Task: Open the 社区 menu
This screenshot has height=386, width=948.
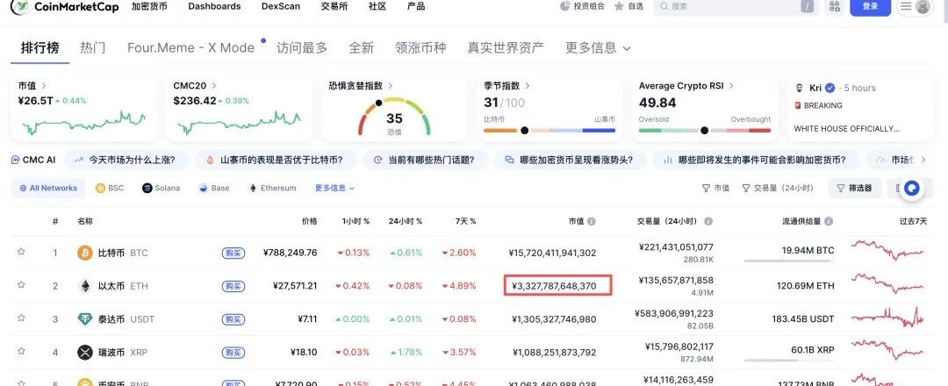Action: [x=377, y=6]
